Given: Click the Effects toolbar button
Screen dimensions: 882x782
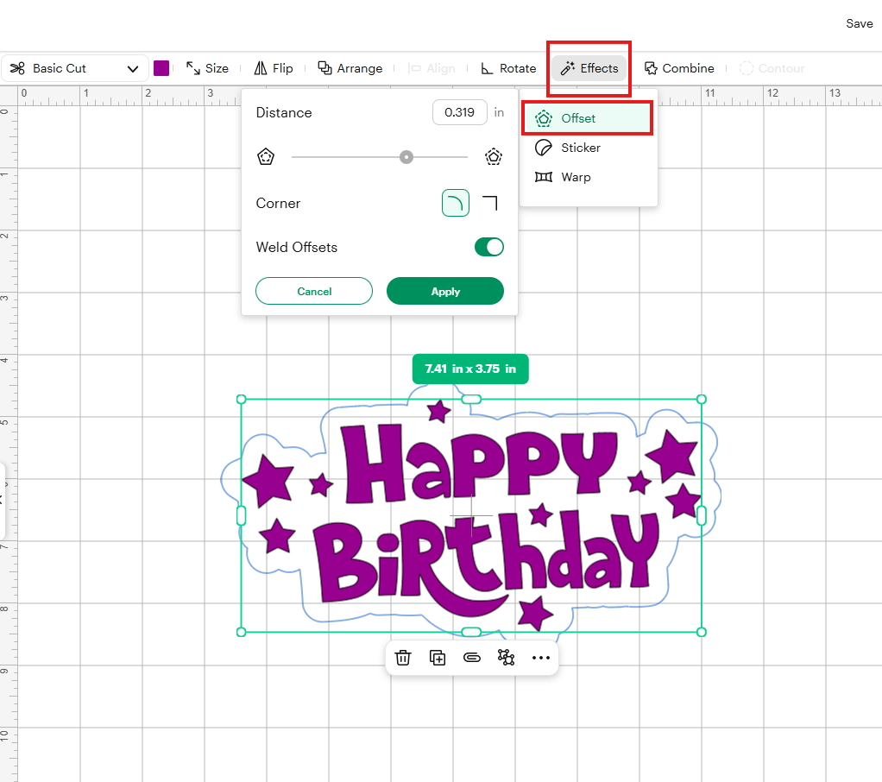Looking at the screenshot, I should [589, 69].
